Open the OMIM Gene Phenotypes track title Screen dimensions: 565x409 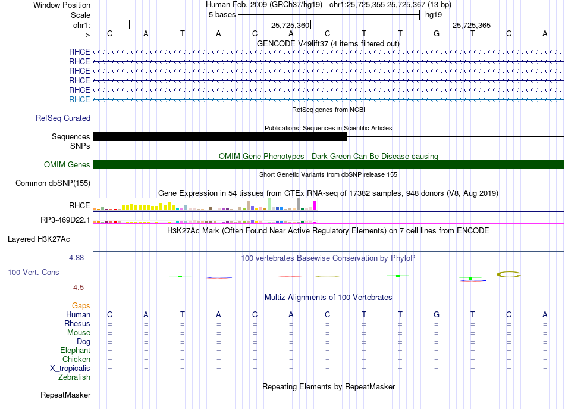328,156
